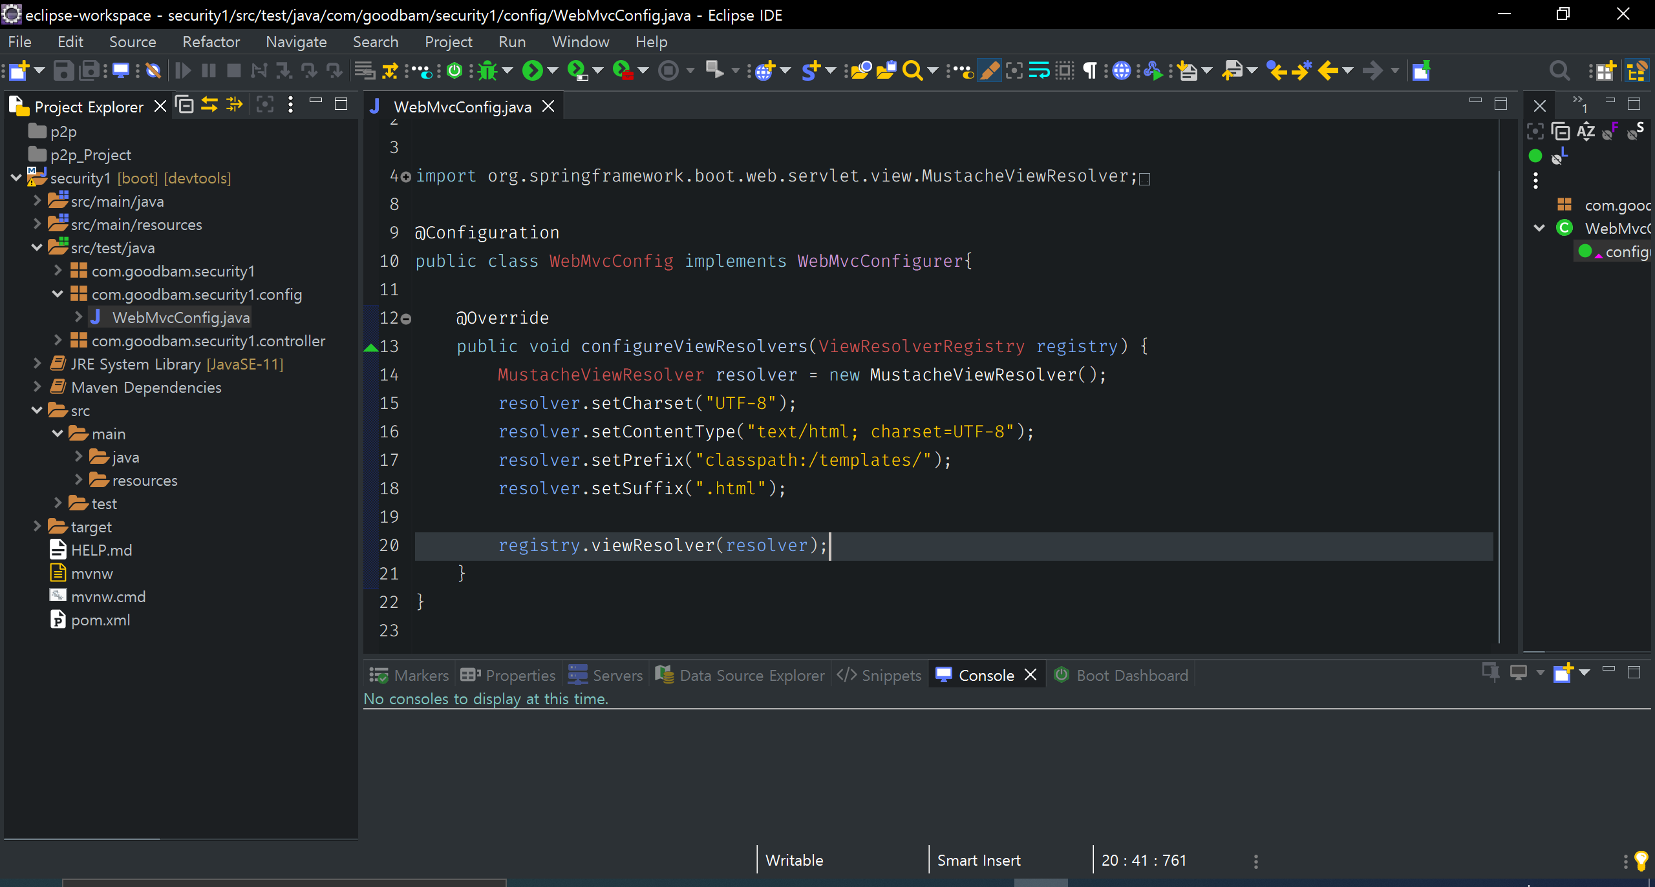Open the Refactor menu
This screenshot has height=887, width=1655.
point(211,42)
